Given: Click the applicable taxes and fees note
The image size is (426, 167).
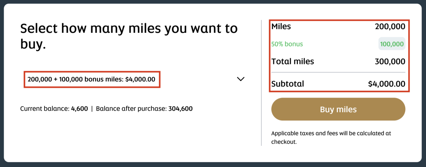Looking at the screenshot, I should [x=331, y=138].
